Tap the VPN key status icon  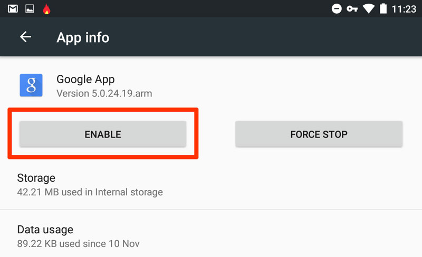coord(352,9)
